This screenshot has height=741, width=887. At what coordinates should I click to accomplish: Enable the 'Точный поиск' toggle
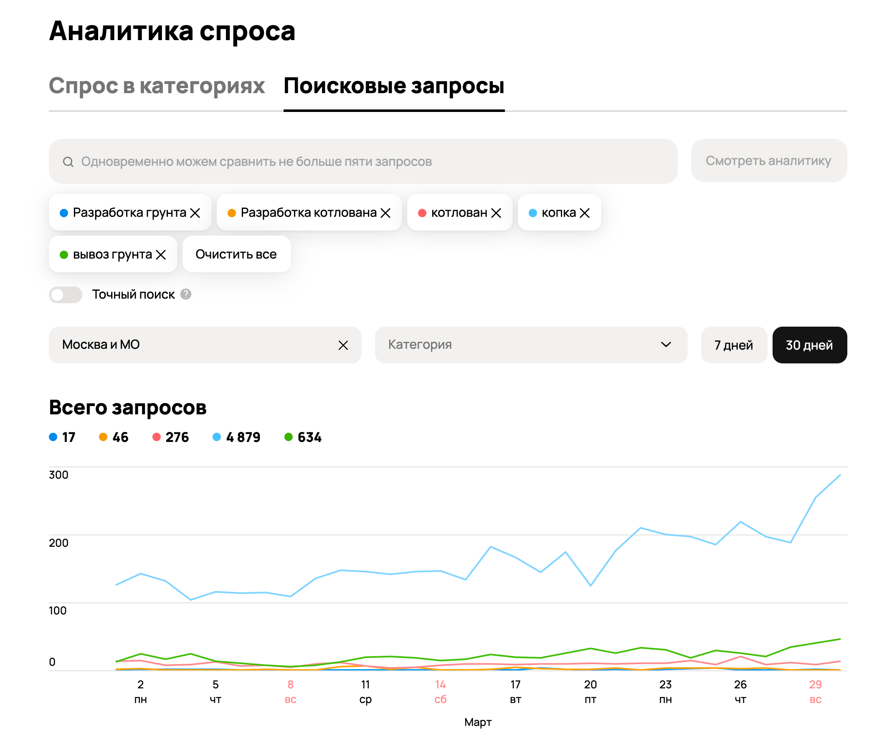point(66,295)
